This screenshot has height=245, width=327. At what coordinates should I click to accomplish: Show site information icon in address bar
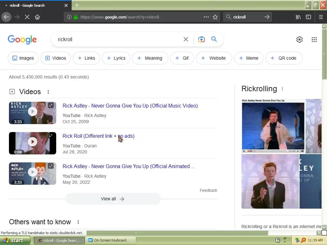pyautogui.click(x=69, y=17)
